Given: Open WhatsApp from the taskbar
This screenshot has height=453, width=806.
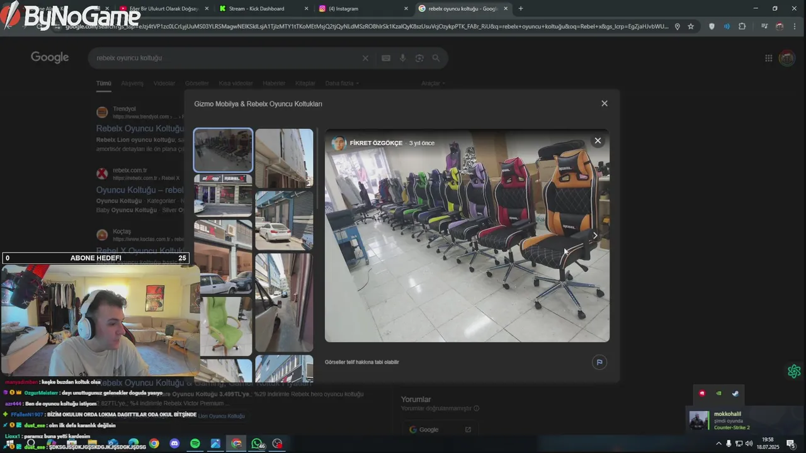Looking at the screenshot, I should click(x=257, y=444).
